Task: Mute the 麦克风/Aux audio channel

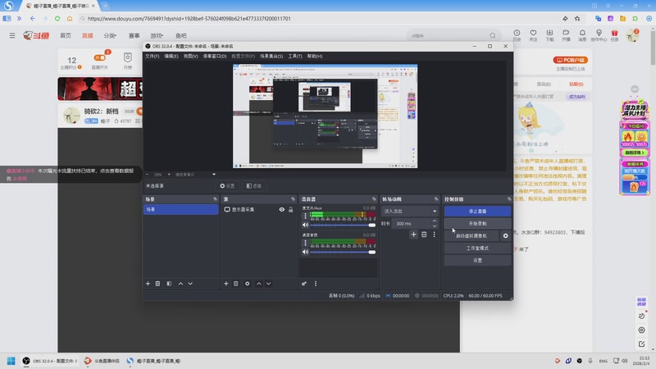Action: (x=305, y=225)
